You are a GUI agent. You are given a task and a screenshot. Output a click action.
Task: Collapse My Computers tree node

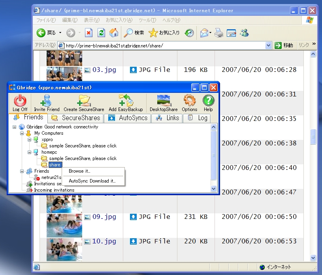(22, 133)
